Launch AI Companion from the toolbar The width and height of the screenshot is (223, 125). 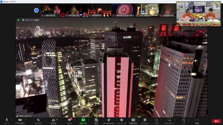tap(108, 120)
